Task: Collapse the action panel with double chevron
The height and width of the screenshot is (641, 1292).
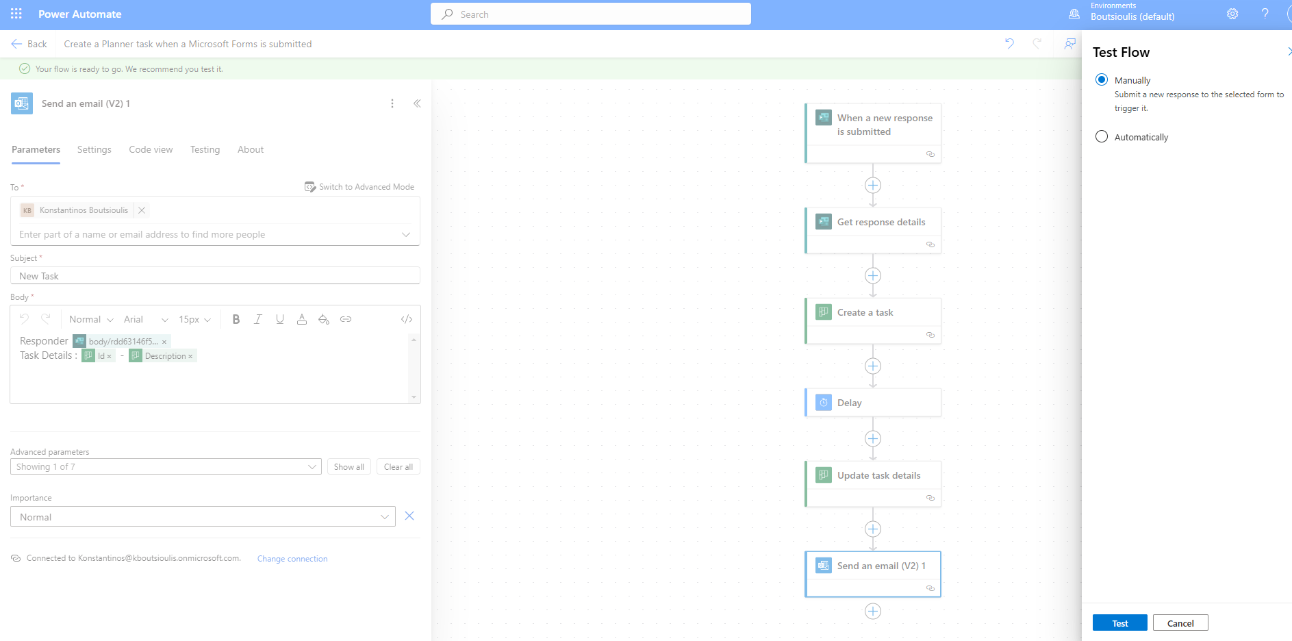Action: (417, 103)
